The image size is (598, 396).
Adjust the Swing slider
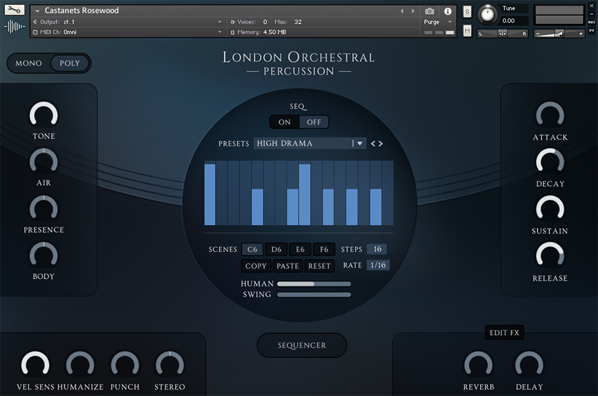click(x=314, y=294)
